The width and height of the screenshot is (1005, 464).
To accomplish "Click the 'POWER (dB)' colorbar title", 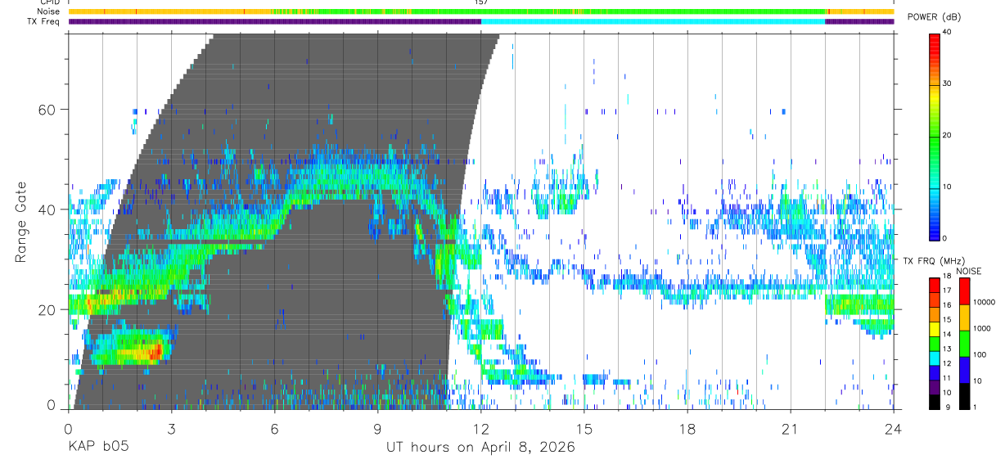I will tap(935, 17).
